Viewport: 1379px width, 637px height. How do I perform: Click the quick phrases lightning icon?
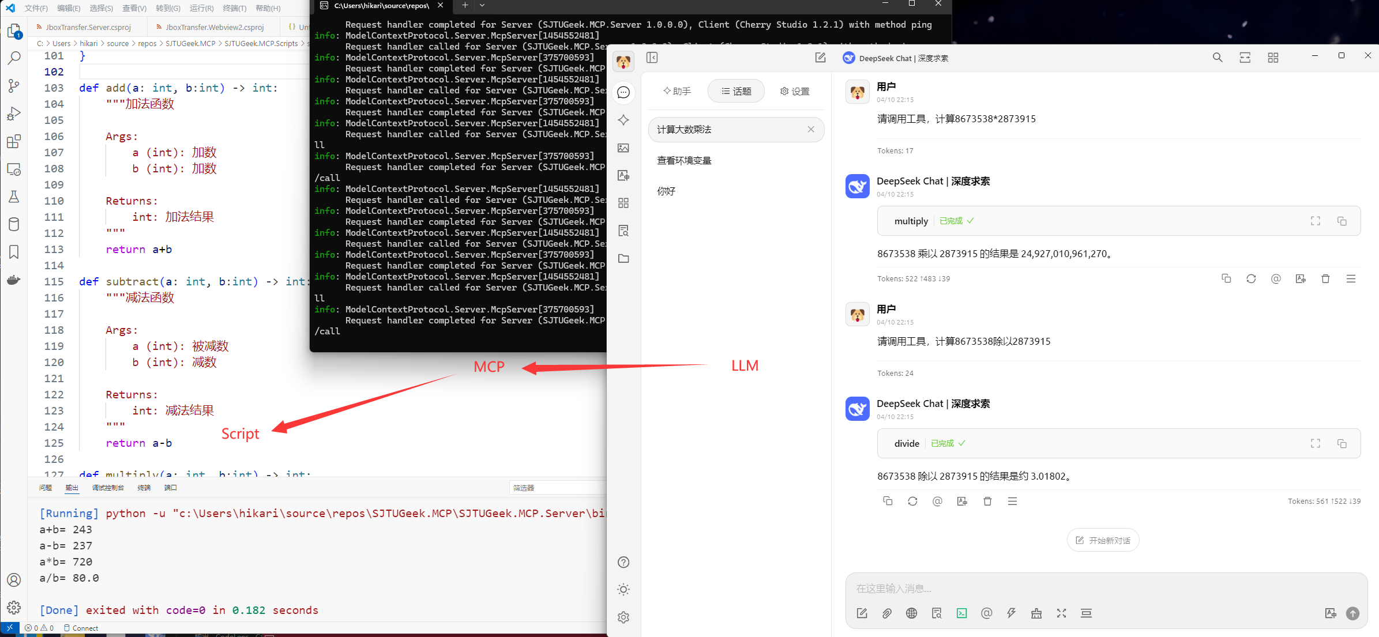point(1012,613)
